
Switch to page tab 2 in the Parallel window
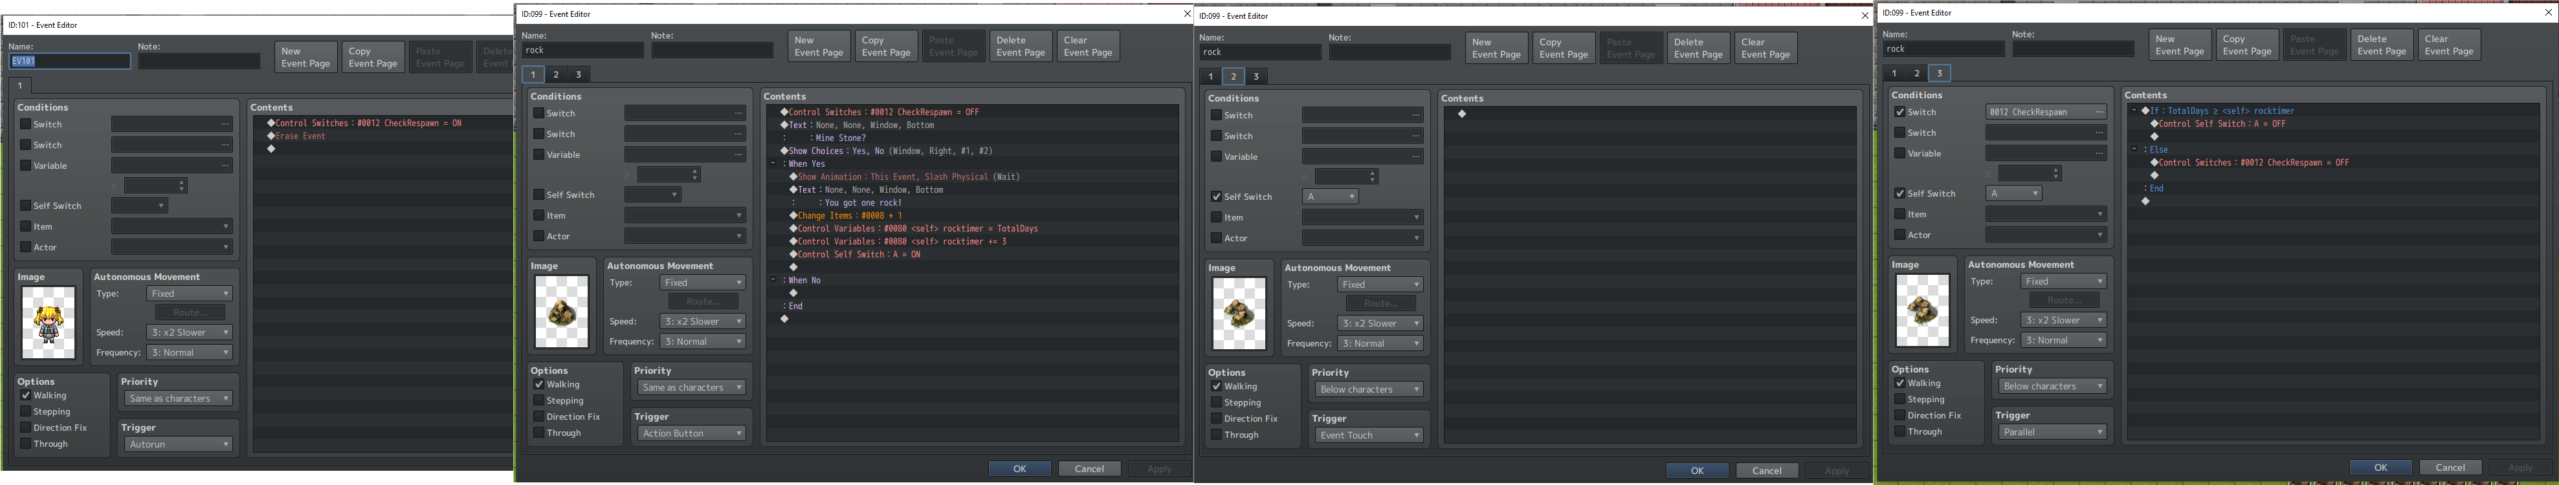pos(1916,73)
